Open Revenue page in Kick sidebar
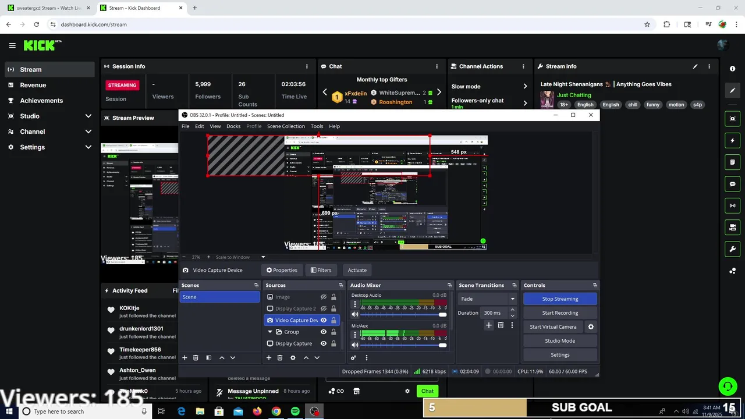The width and height of the screenshot is (745, 419). pyautogui.click(x=49, y=85)
